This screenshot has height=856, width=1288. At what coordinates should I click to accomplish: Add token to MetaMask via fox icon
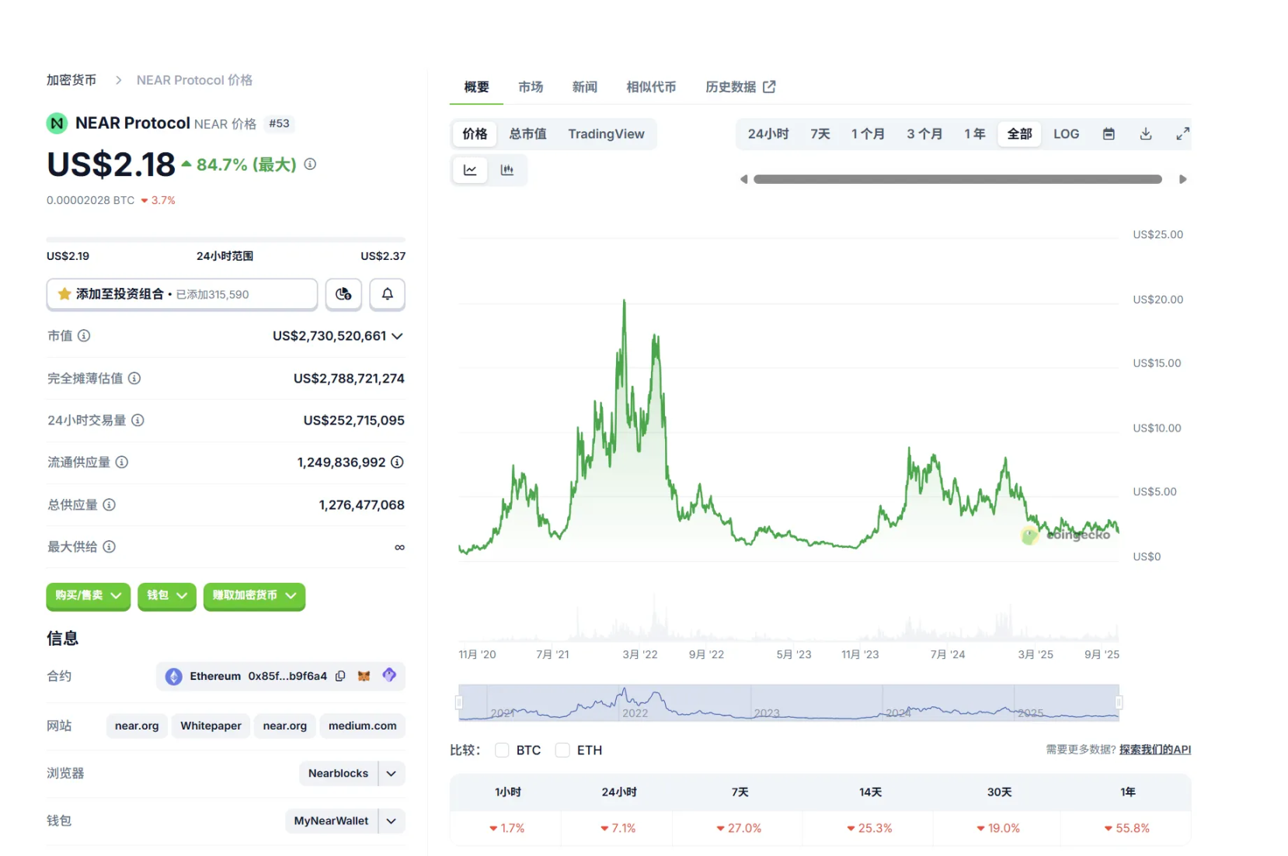click(x=364, y=676)
